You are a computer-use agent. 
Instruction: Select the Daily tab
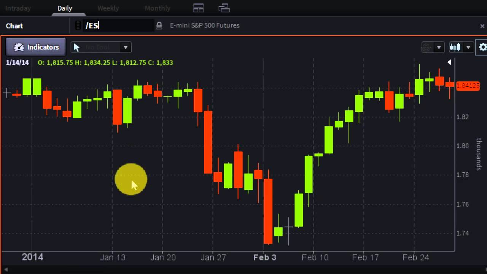coord(65,8)
